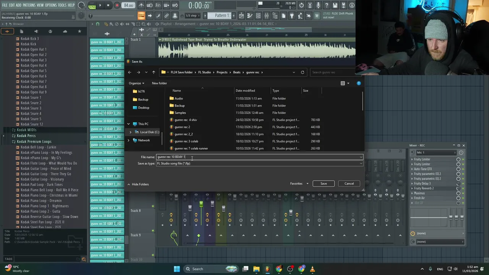Screen dimensions: 489x275
Task: Click the play button in transport
Action: (100, 5)
